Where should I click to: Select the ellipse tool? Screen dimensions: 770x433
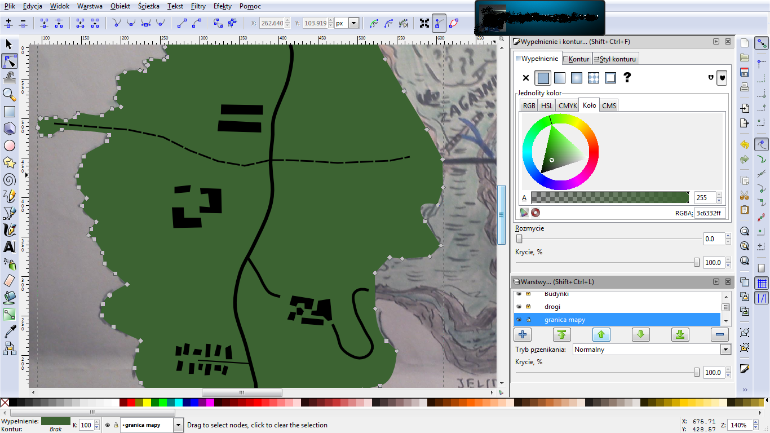click(9, 145)
